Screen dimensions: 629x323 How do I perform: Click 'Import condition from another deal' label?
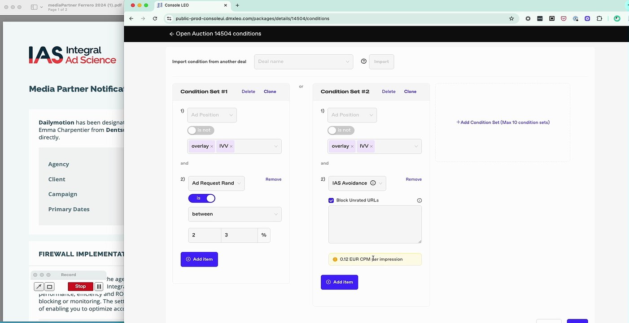(x=209, y=61)
